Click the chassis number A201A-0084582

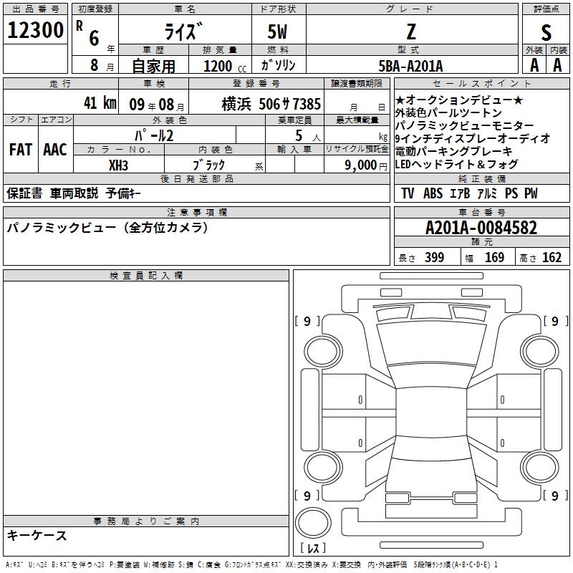[x=481, y=228]
